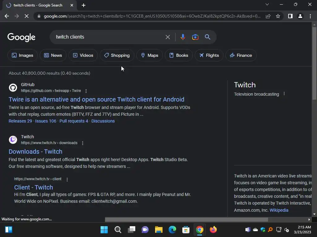Open the clock and date flyout
Screen dimensions: 317x237
tap(302, 230)
